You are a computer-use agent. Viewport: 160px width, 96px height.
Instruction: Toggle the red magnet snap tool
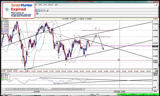(x=37, y=14)
